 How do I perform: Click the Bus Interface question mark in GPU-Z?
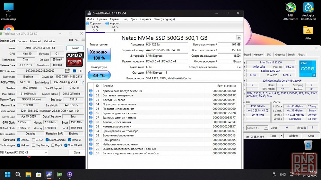coord(83,82)
